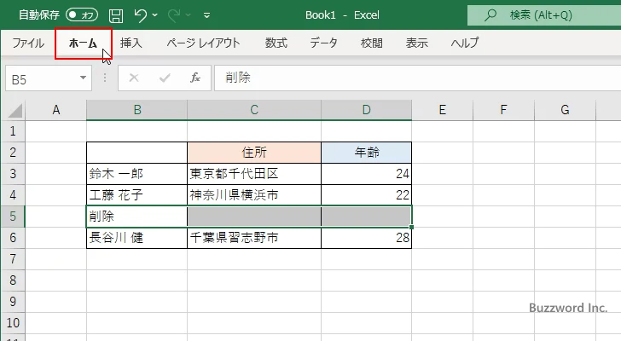
Task: Select row 6 header
Action: click(x=13, y=238)
